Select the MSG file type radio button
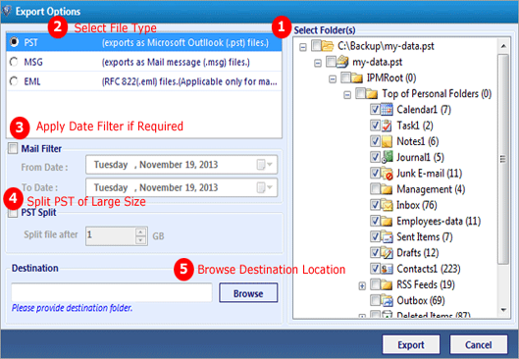 pos(14,62)
